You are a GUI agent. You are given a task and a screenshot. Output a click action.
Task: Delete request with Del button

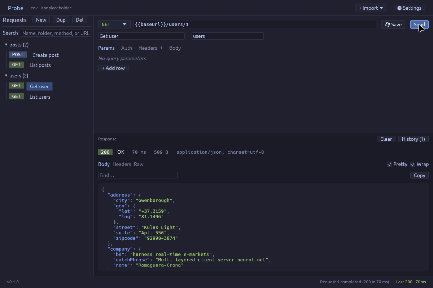[79, 20]
